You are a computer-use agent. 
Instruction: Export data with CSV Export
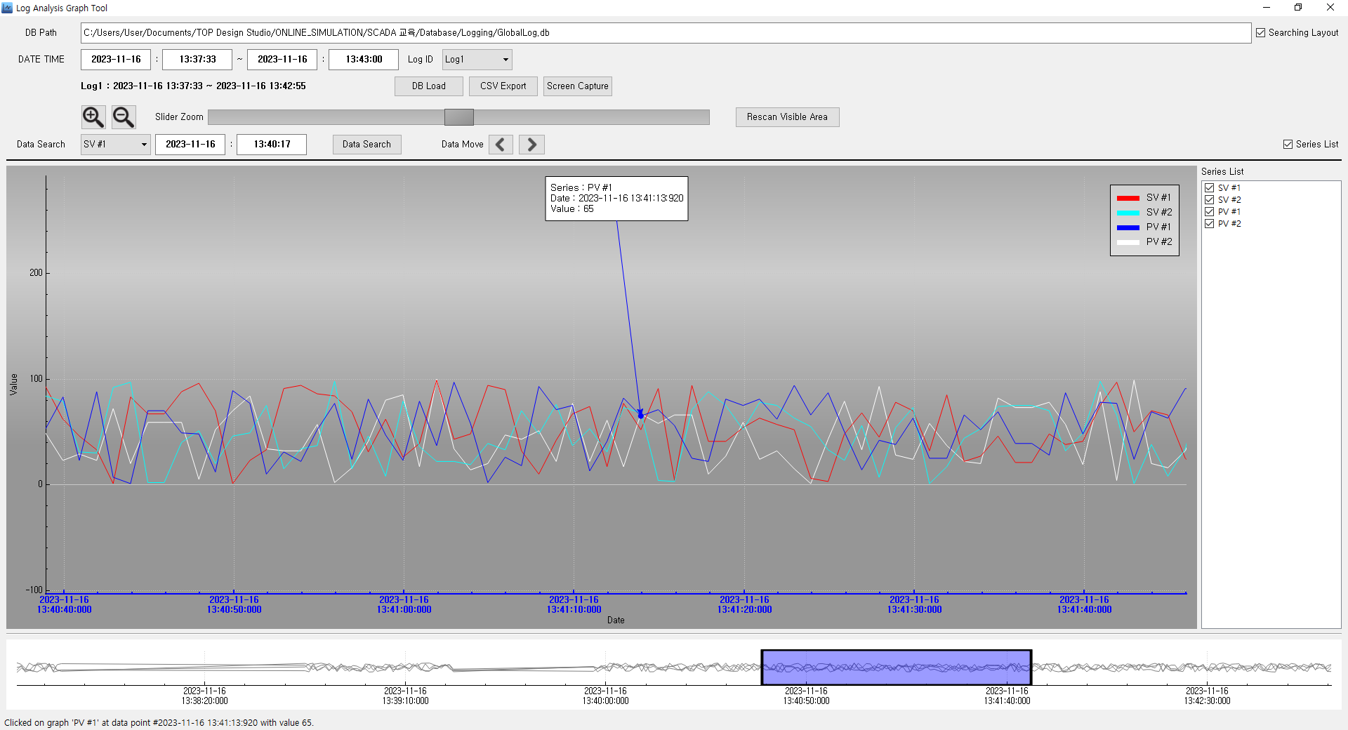503,86
